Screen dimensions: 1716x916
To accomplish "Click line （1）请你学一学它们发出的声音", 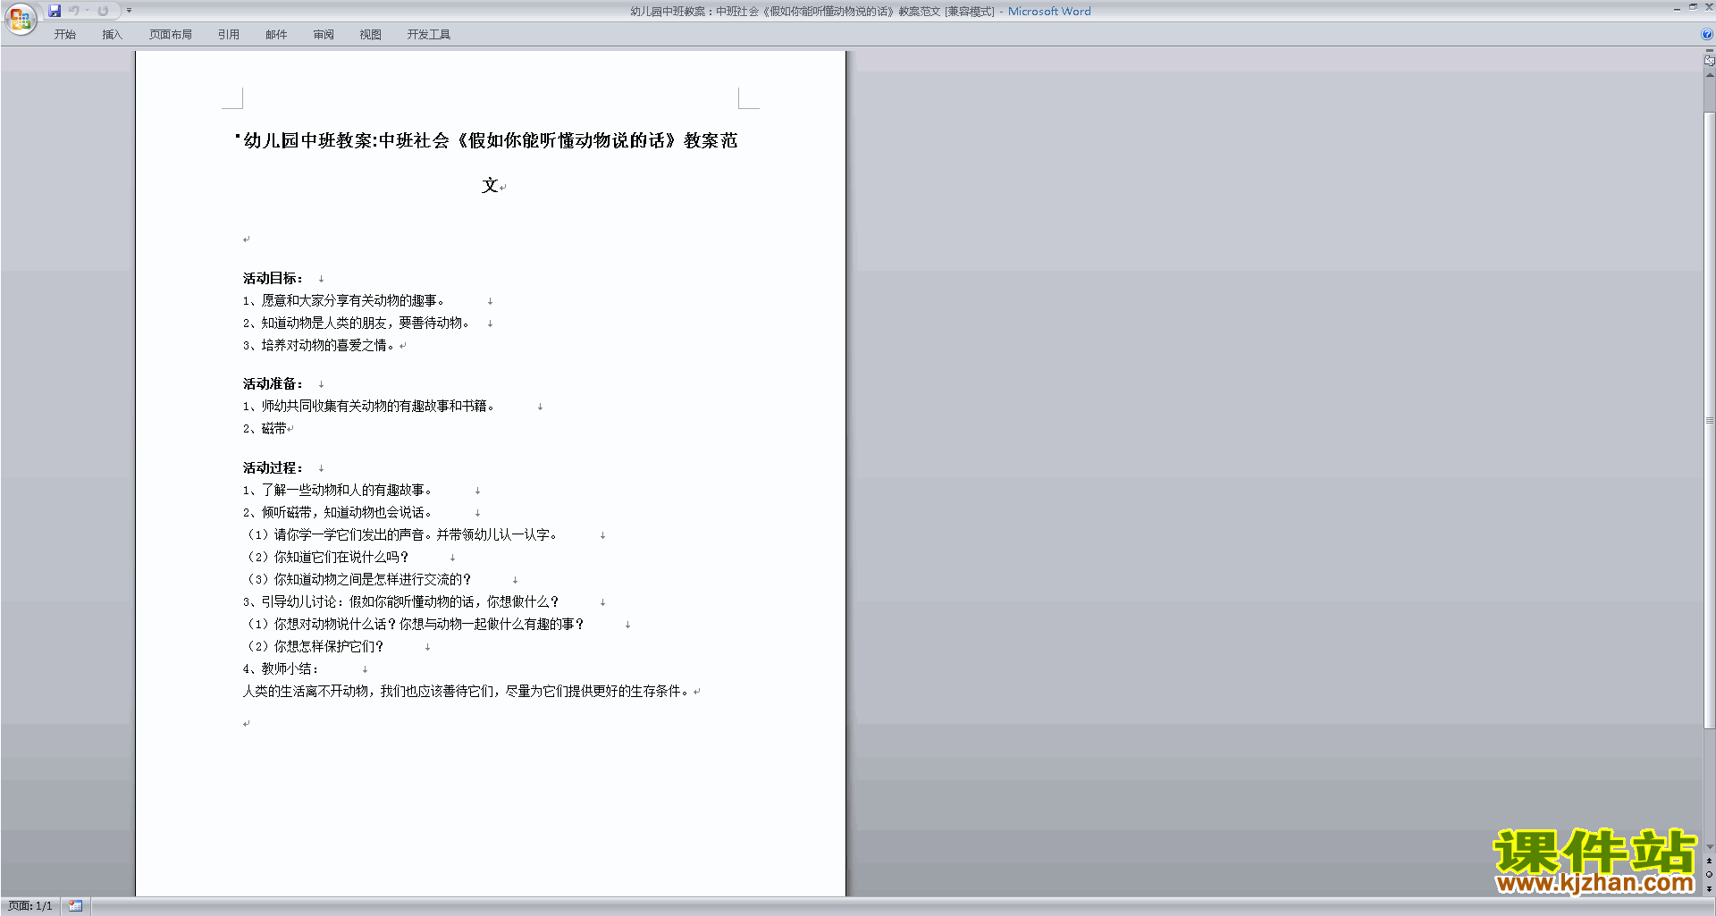I will pos(400,535).
